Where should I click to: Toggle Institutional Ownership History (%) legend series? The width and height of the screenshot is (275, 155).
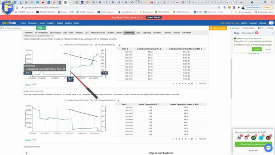point(76,45)
